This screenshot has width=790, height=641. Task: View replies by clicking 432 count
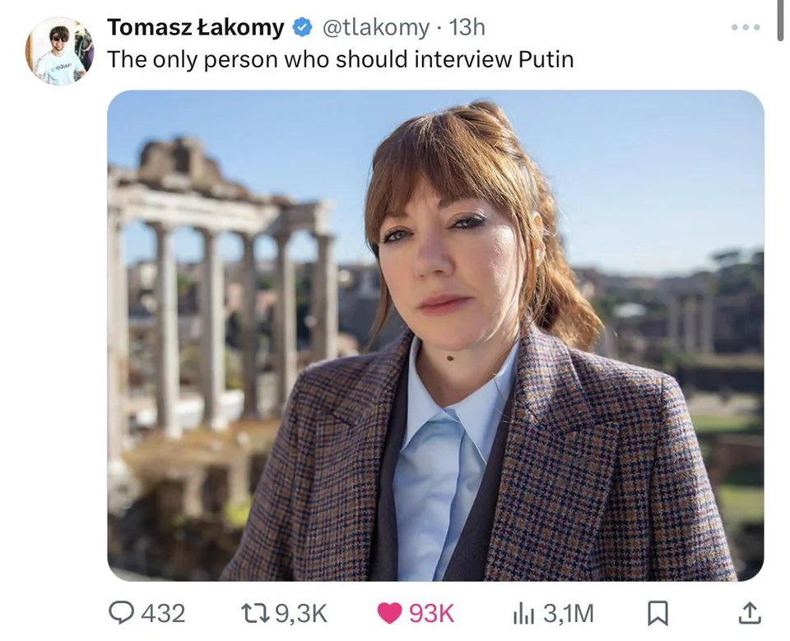coord(164,612)
